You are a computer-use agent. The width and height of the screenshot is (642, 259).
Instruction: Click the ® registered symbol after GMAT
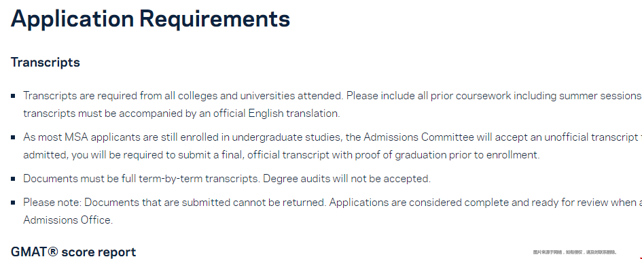pos(52,251)
